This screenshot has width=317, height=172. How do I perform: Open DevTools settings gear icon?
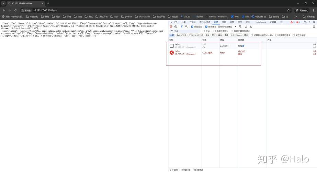click(x=305, y=22)
